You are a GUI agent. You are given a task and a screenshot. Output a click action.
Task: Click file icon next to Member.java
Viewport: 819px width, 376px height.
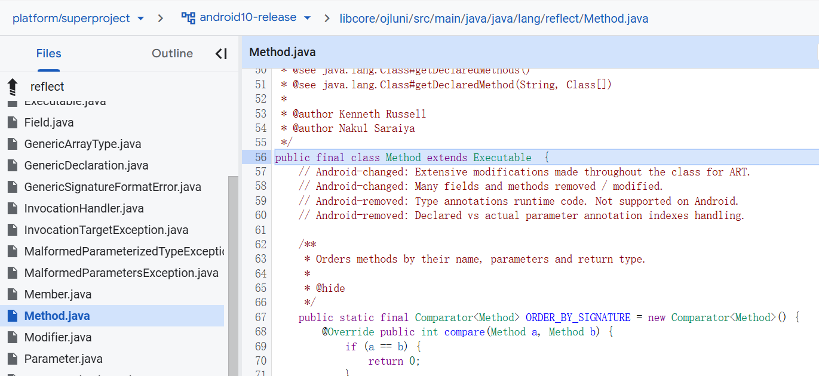[x=12, y=294]
